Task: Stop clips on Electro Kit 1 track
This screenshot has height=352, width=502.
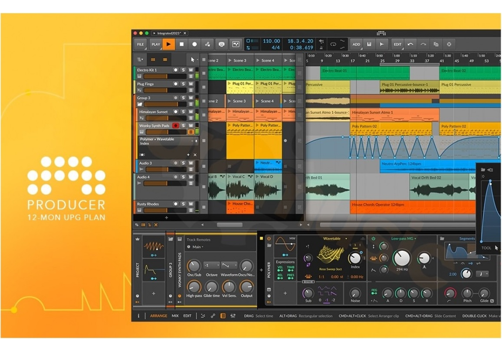Action: [x=204, y=73]
